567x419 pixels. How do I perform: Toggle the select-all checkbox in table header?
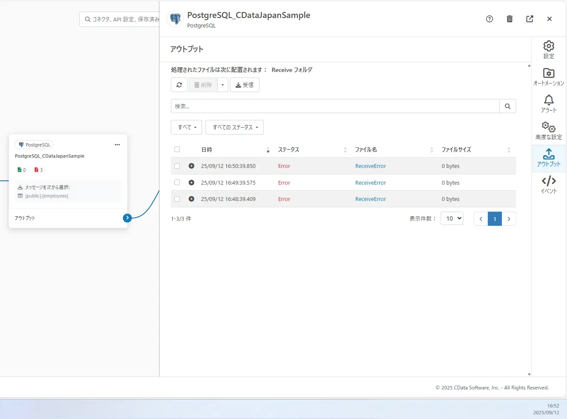[177, 150]
